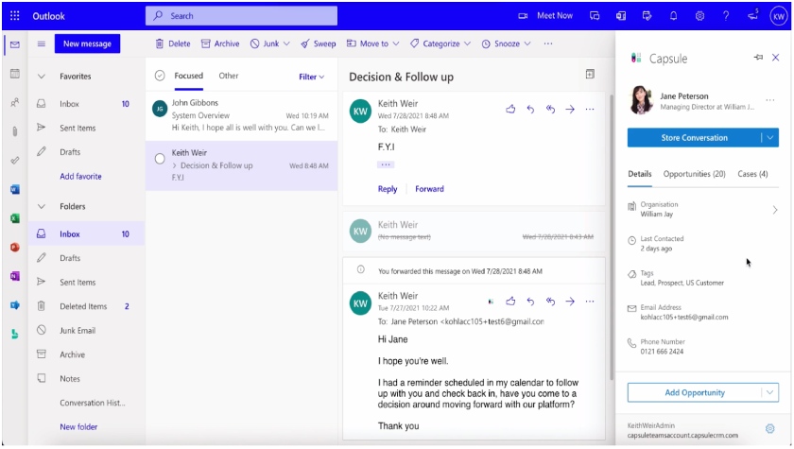794x449 pixels.
Task: Open Capsule settings gear at pane bottom
Action: tap(769, 429)
